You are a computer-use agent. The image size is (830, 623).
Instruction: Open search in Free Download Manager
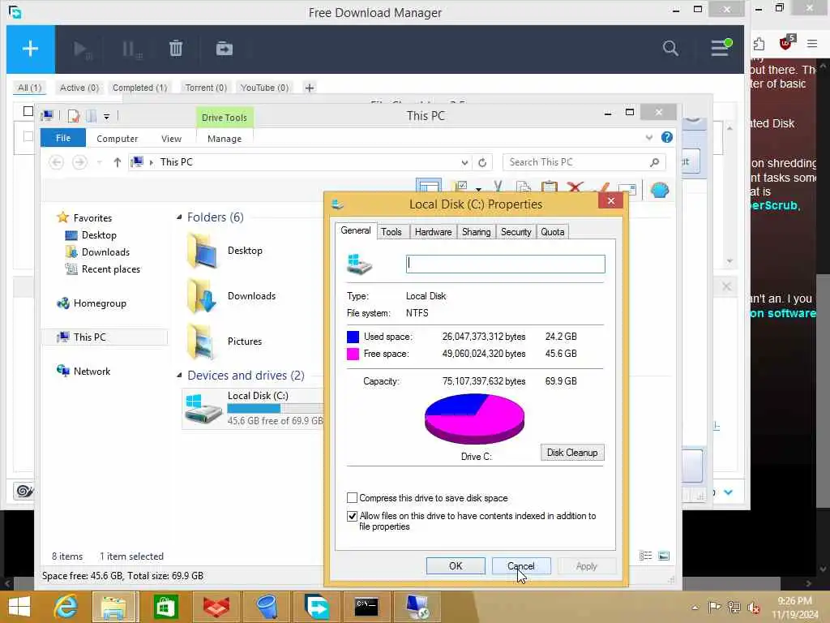(670, 48)
